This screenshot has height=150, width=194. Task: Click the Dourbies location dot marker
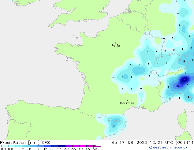coord(127,100)
